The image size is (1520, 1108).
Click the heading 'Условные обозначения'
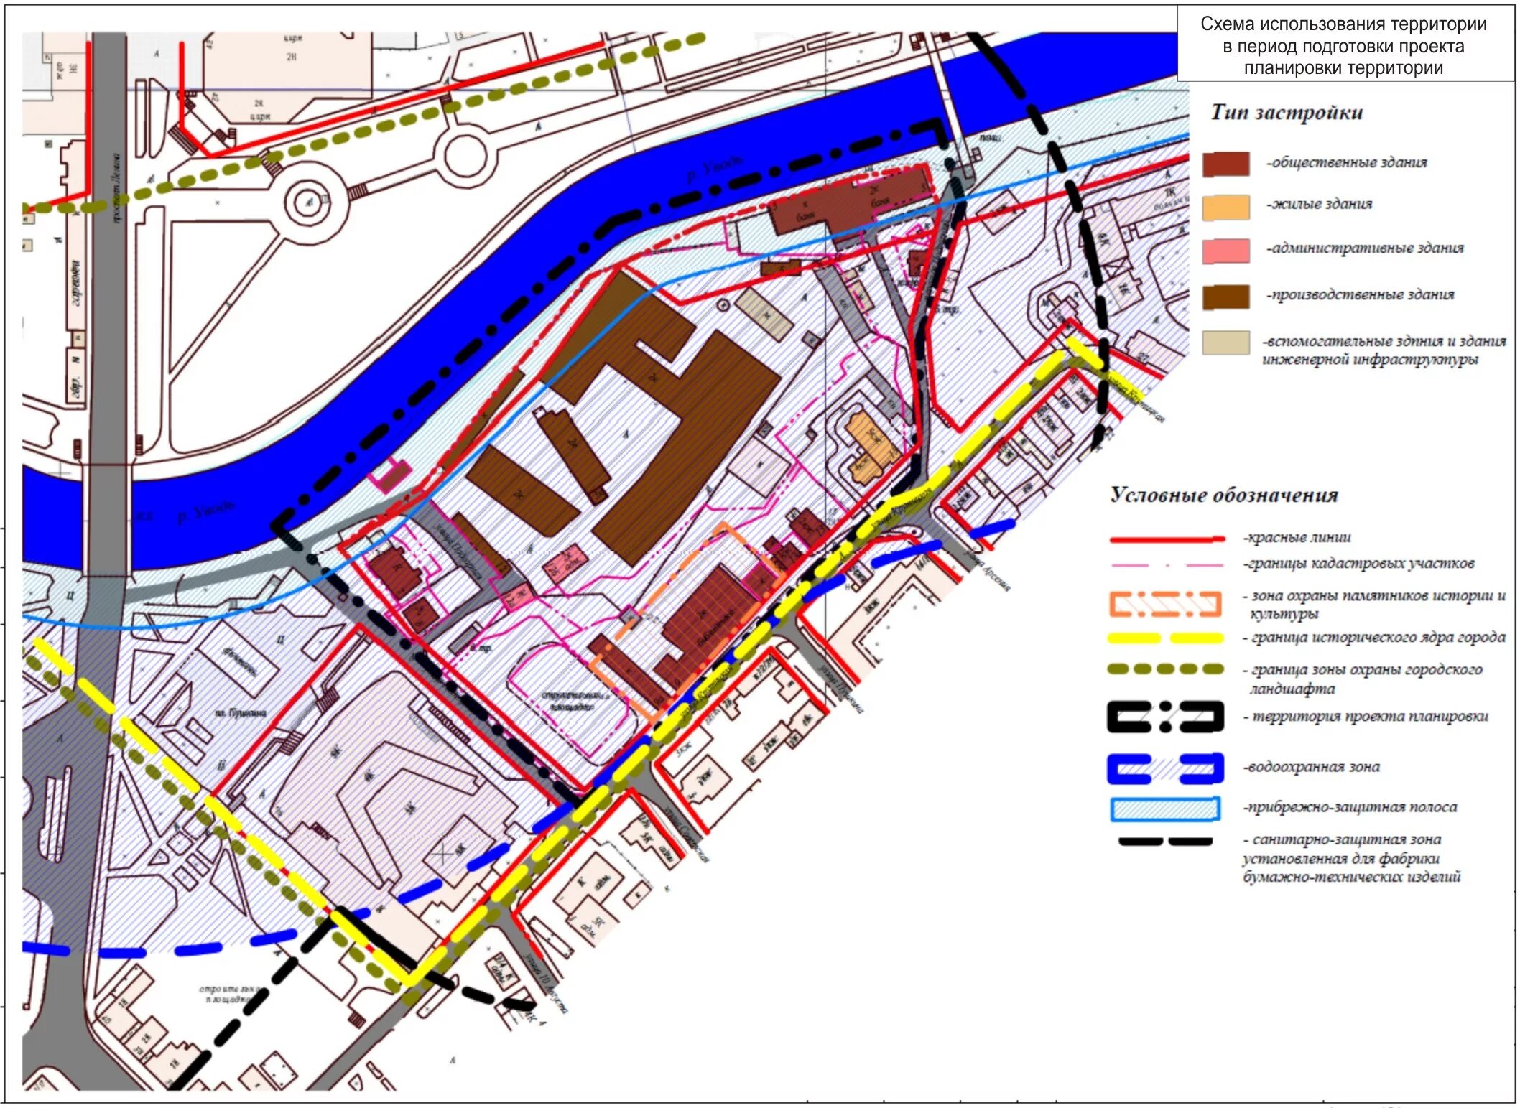tap(1224, 495)
